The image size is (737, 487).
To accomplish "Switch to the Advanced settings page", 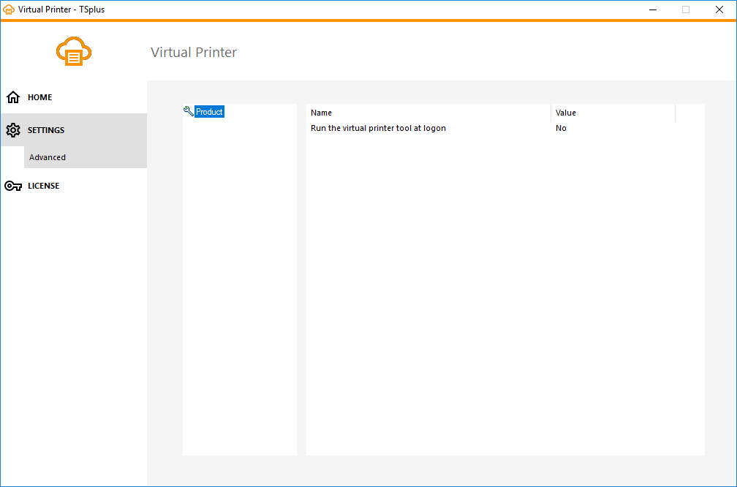I will coord(47,156).
